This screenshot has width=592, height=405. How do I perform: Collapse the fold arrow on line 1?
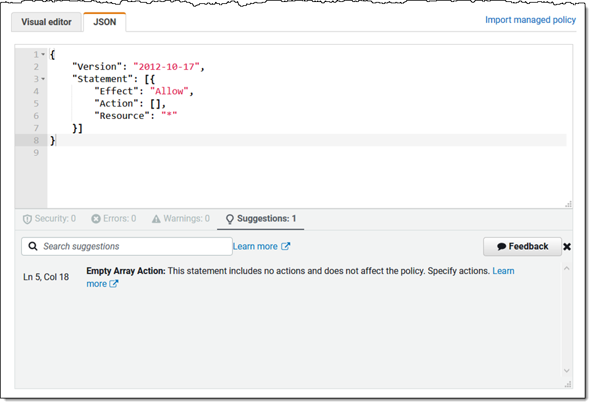[43, 55]
